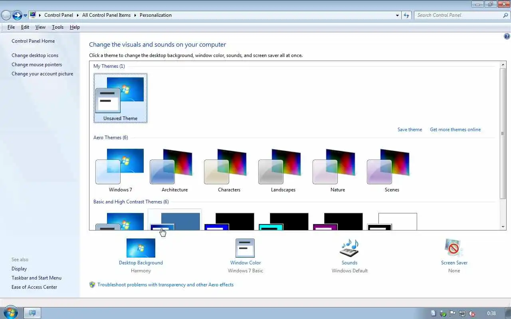Click the Control Panel address bar icon
This screenshot has height=319, width=511.
(x=33, y=15)
